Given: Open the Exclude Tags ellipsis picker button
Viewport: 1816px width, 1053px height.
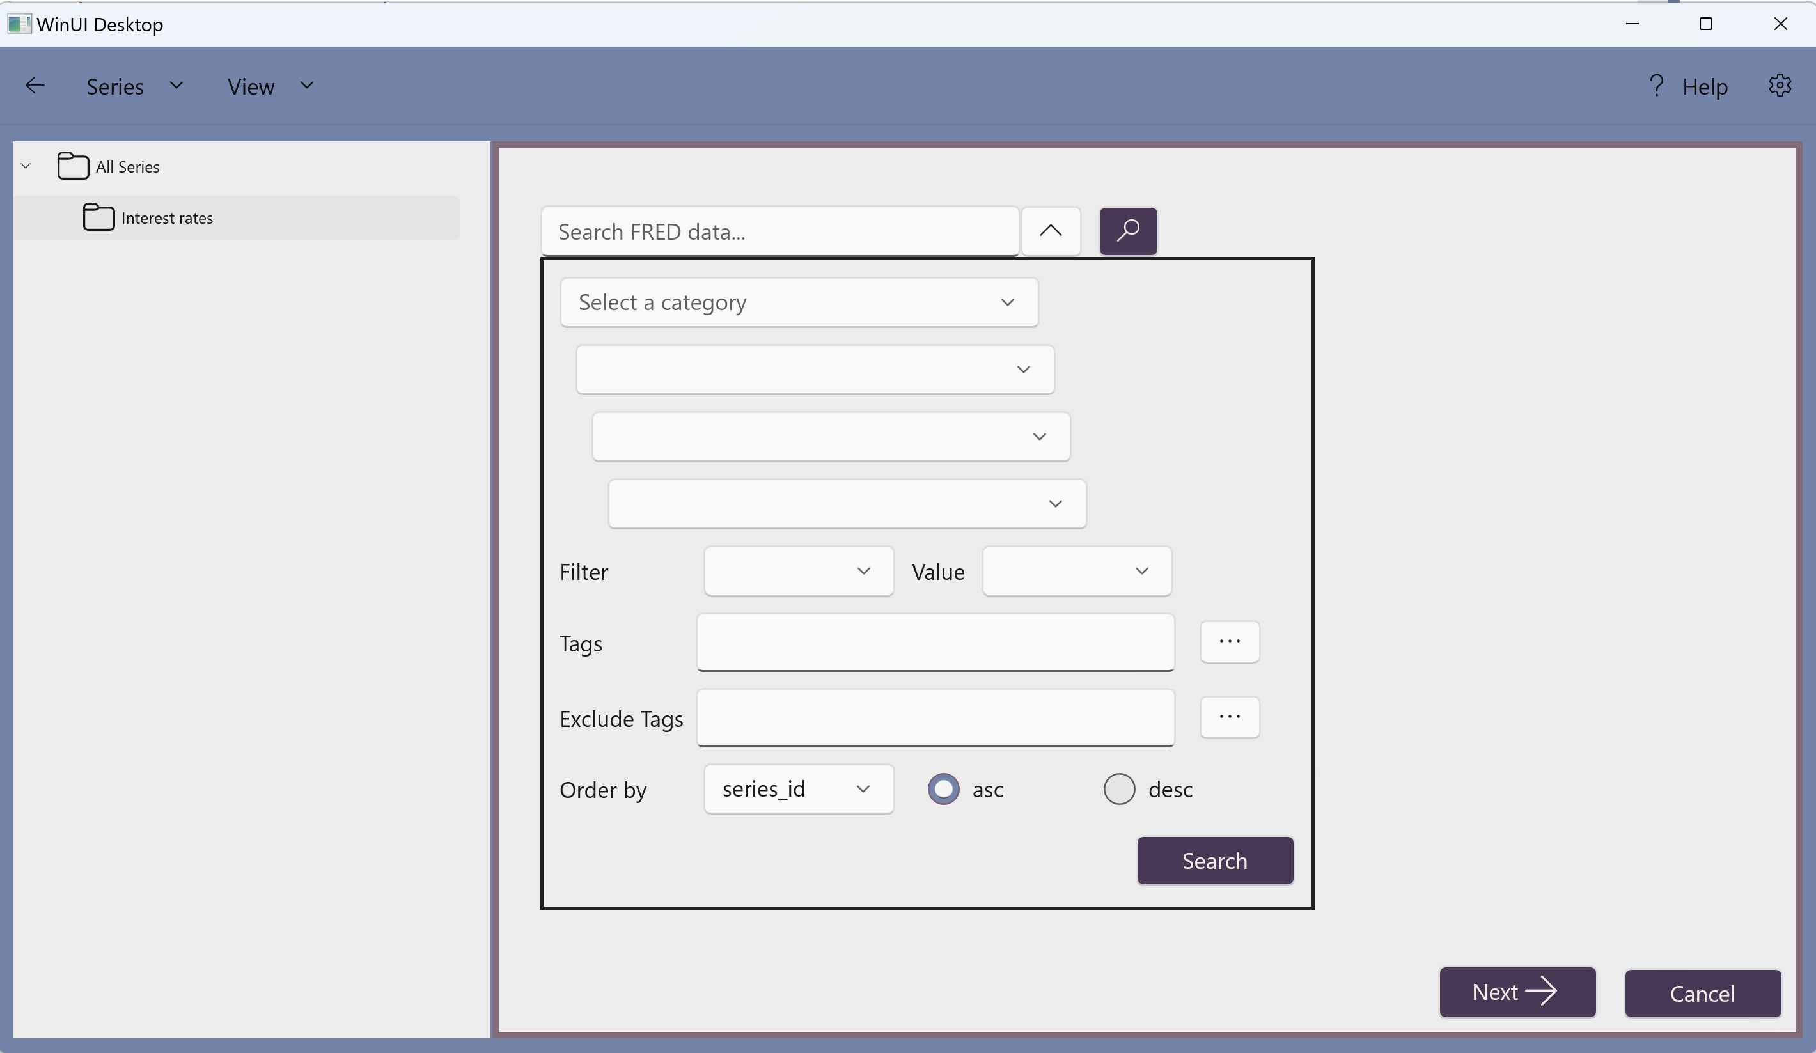Looking at the screenshot, I should [x=1229, y=717].
